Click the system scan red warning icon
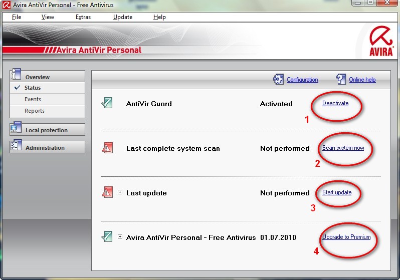The image size is (400, 280). click(107, 148)
